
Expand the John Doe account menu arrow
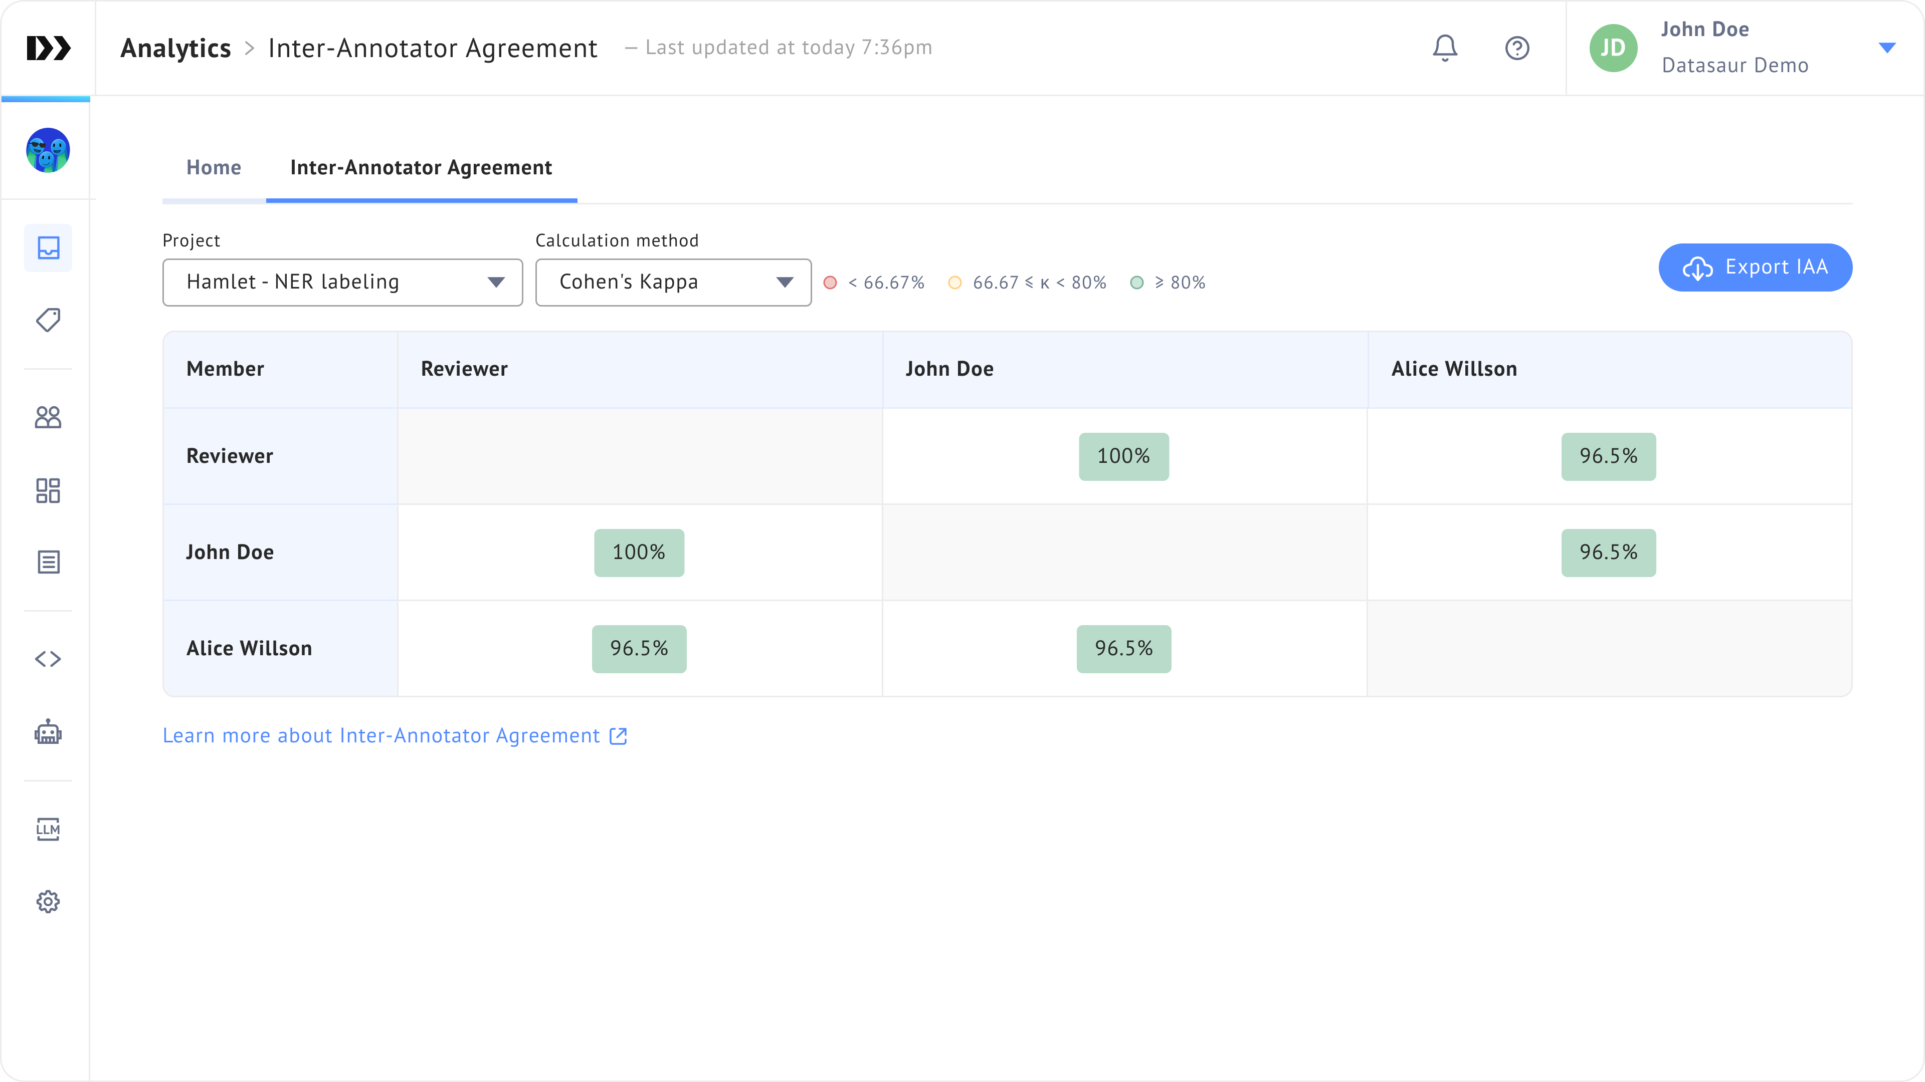click(1887, 48)
